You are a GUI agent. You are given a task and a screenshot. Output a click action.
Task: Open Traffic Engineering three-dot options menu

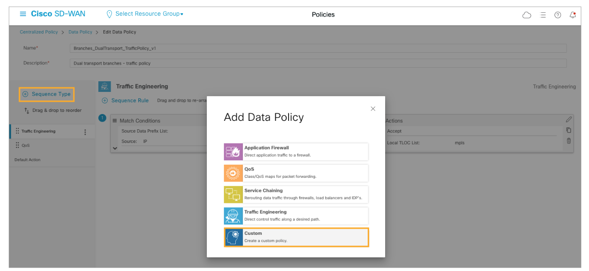tap(85, 132)
